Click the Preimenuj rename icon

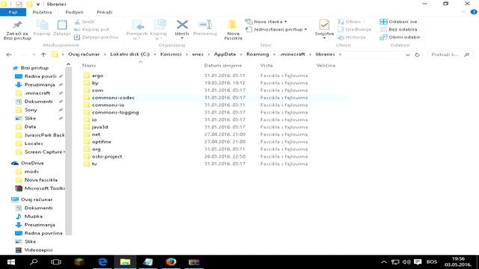click(205, 25)
